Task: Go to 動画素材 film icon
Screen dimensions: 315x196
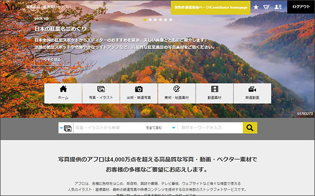Action: [215, 93]
